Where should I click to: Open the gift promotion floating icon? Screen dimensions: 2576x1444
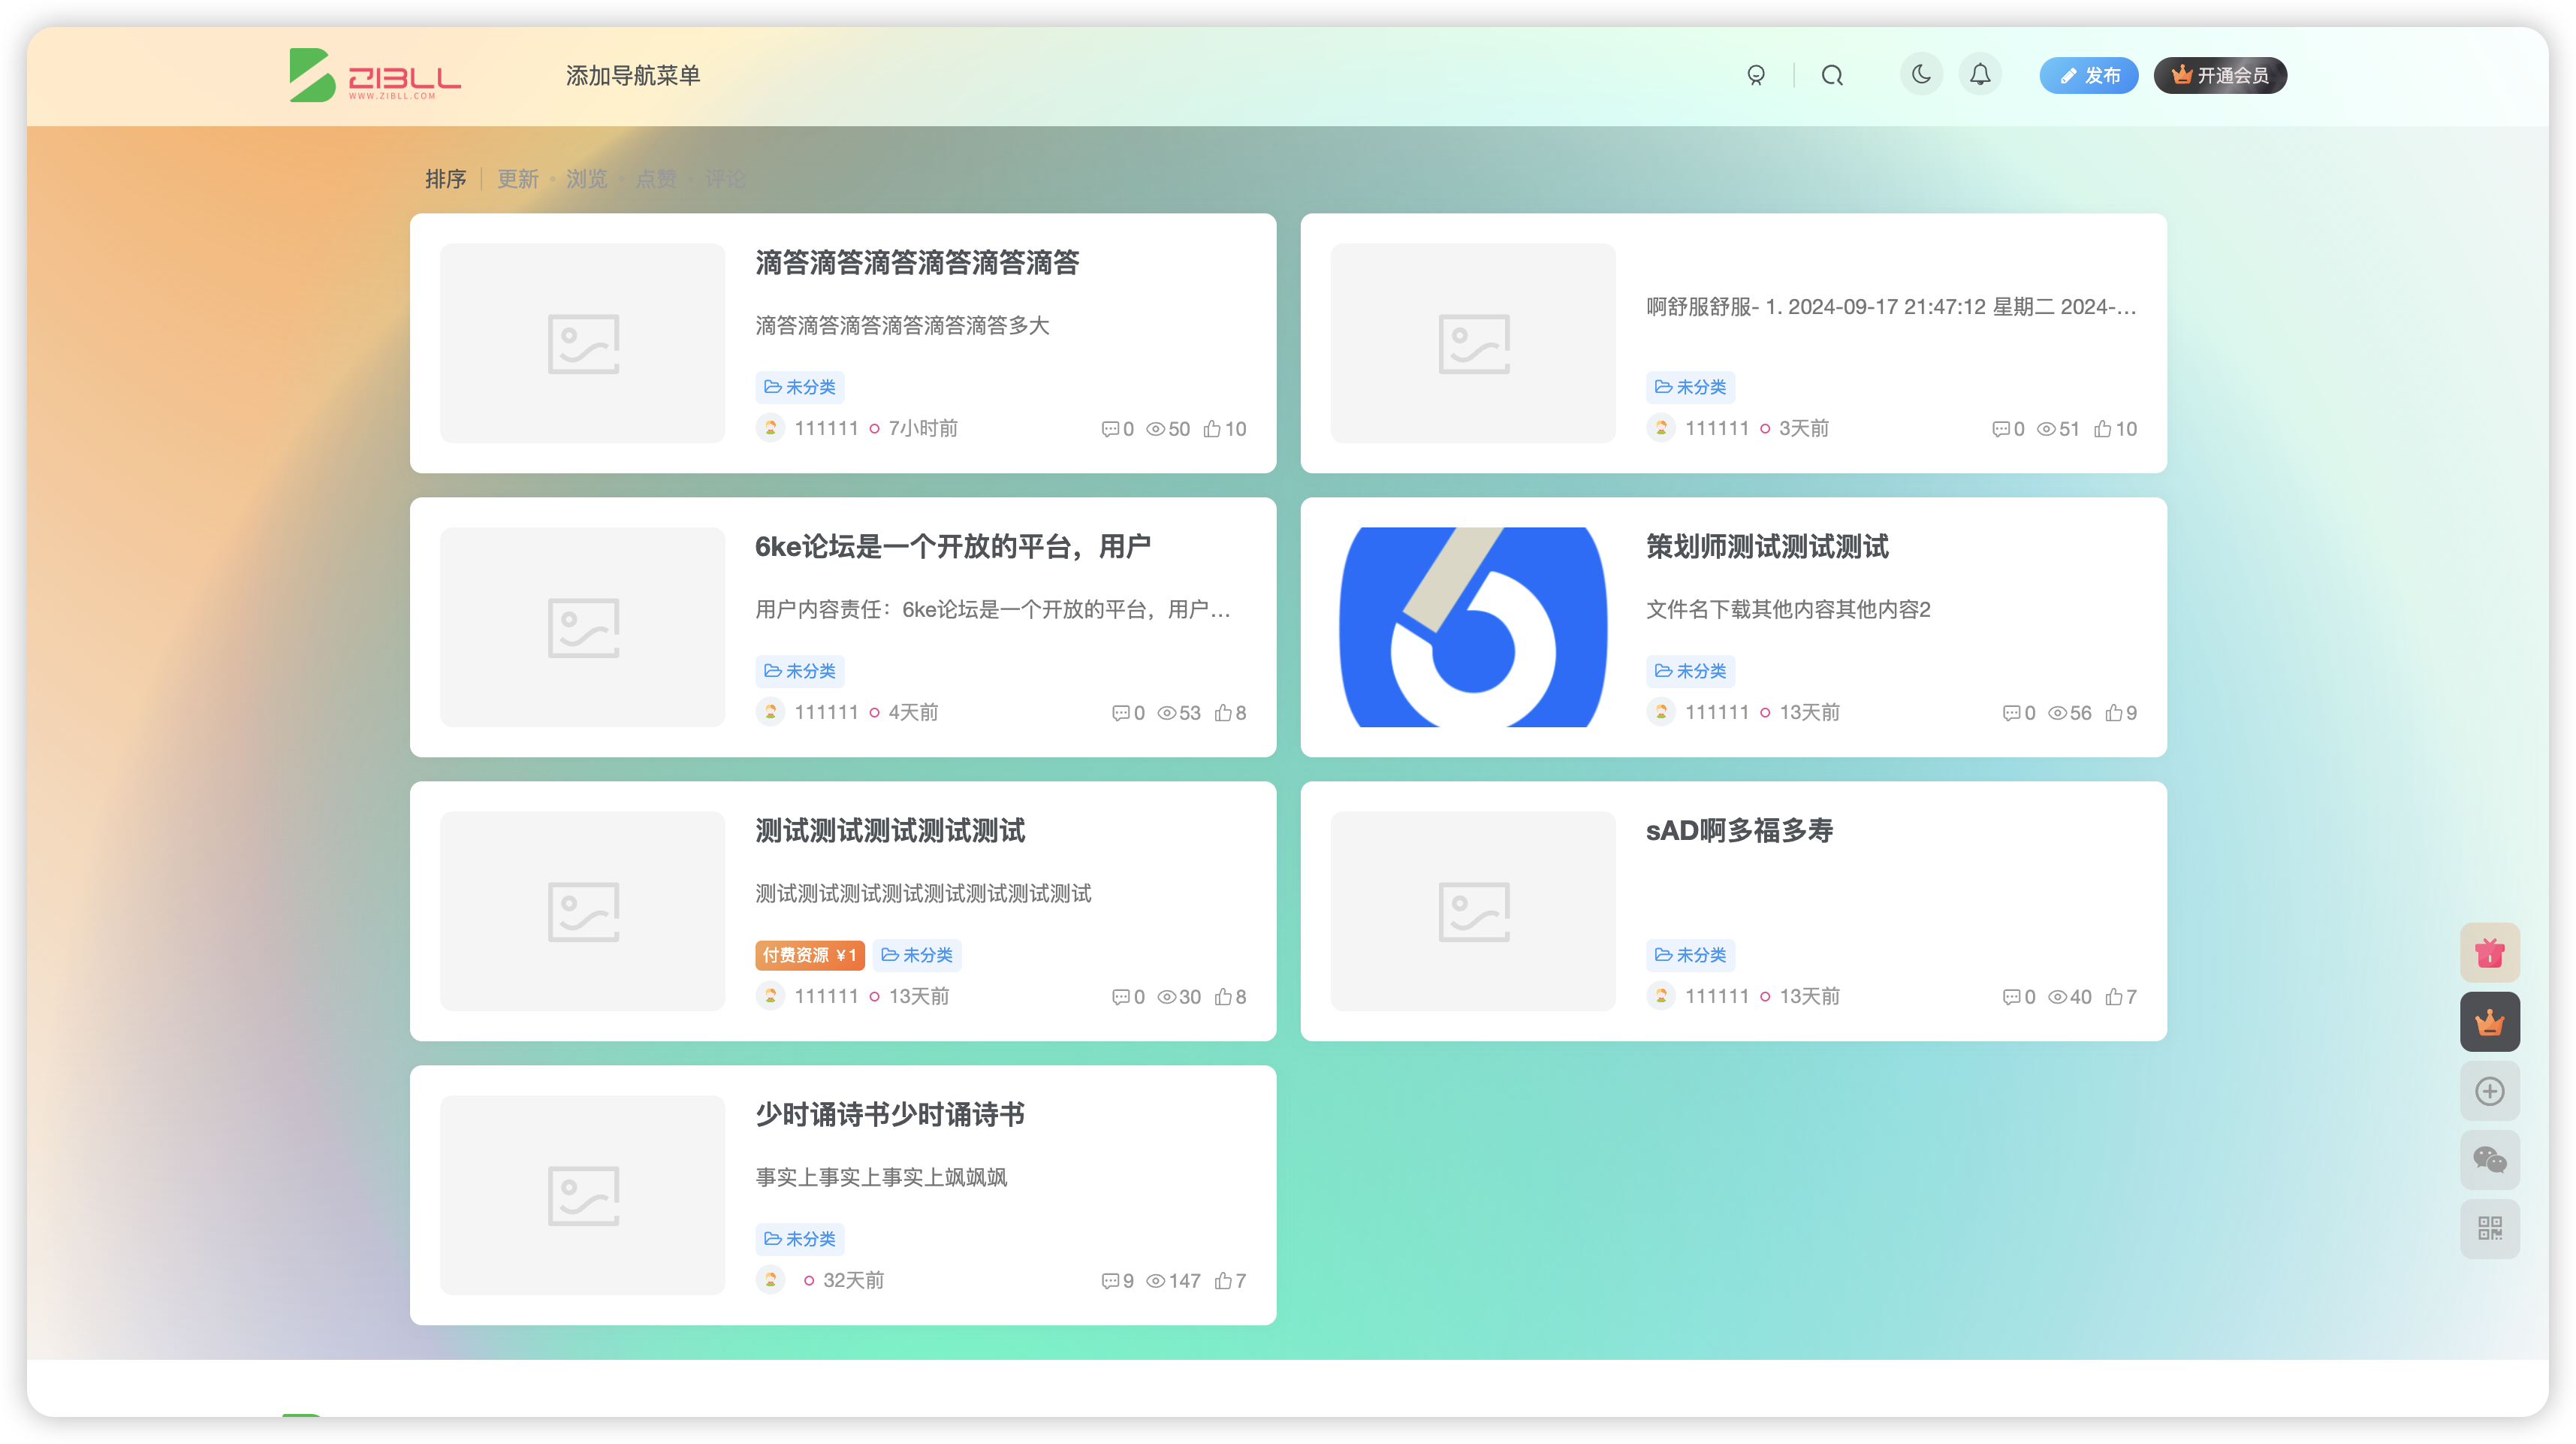[x=2489, y=952]
